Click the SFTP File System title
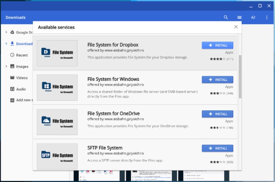The height and width of the screenshot is (182, 275). pyautogui.click(x=105, y=148)
